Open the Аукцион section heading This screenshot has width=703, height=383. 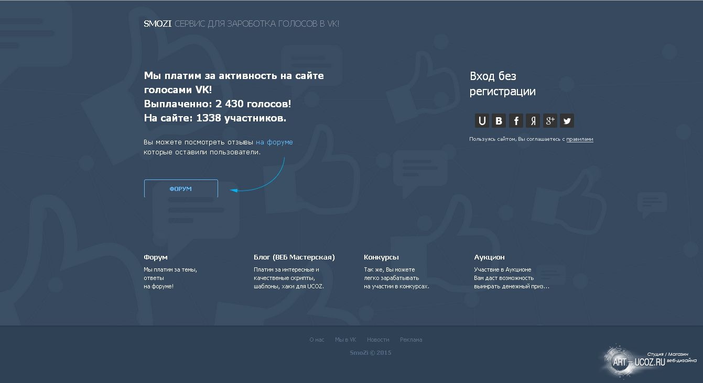[x=490, y=257]
